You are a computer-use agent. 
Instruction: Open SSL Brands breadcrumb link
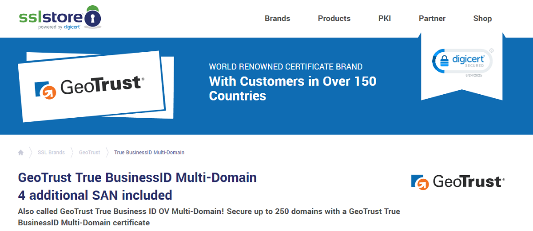click(51, 152)
